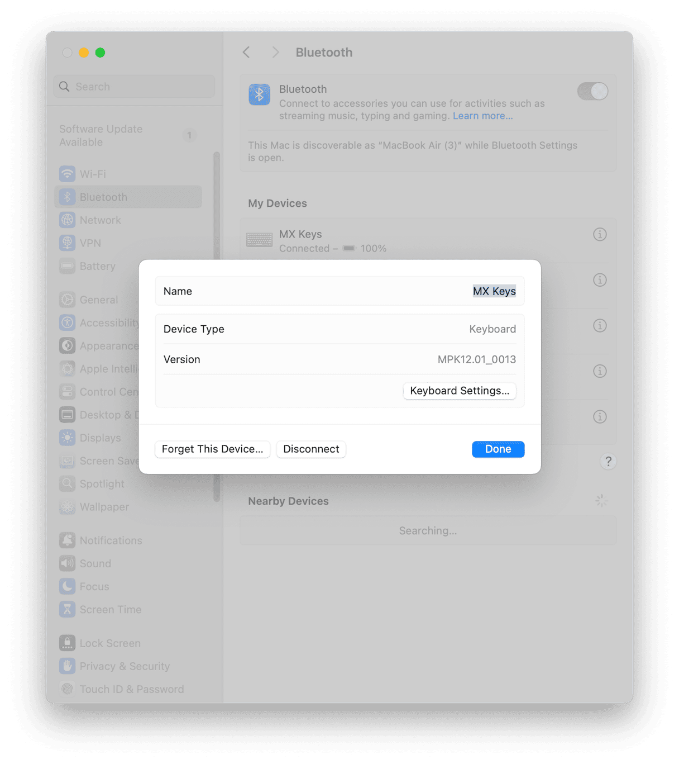The image size is (679, 764).
Task: Click the Lock Screen icon
Action: coord(67,643)
